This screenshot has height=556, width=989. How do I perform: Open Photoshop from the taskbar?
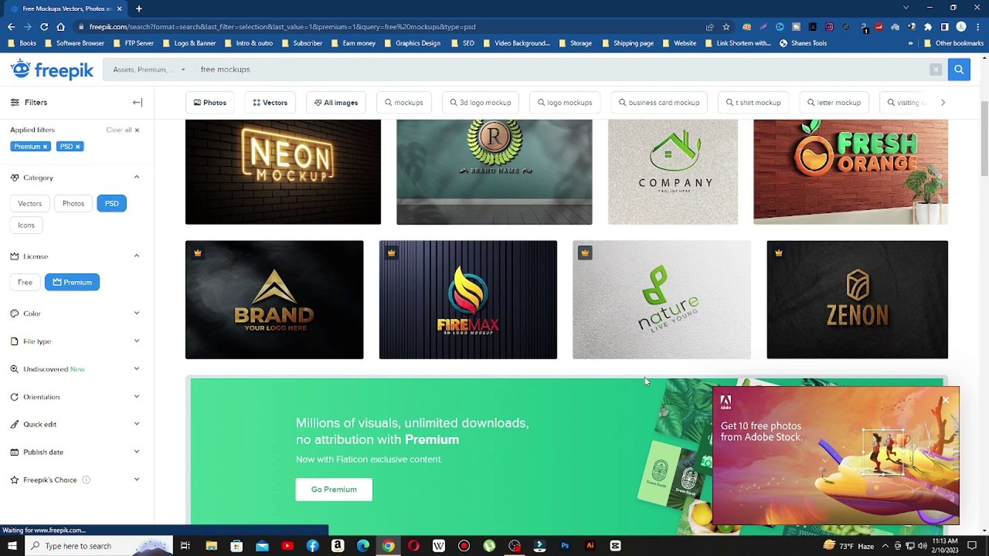[x=565, y=546]
